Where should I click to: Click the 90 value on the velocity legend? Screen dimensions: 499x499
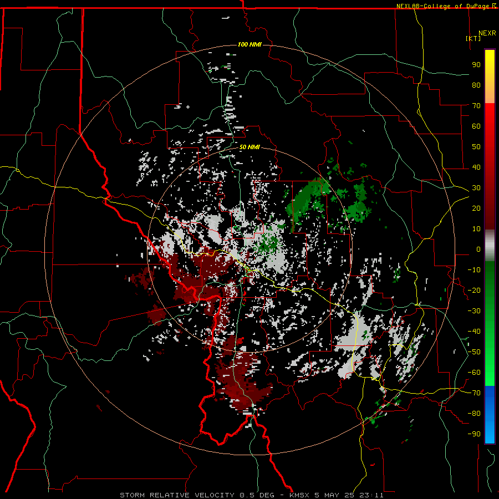(476, 65)
